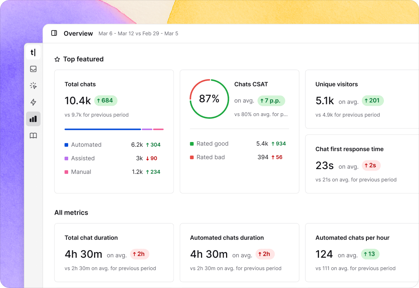Viewport: 419px width, 288px height.
Task: Select the Assisted row label
Action: [x=83, y=158]
